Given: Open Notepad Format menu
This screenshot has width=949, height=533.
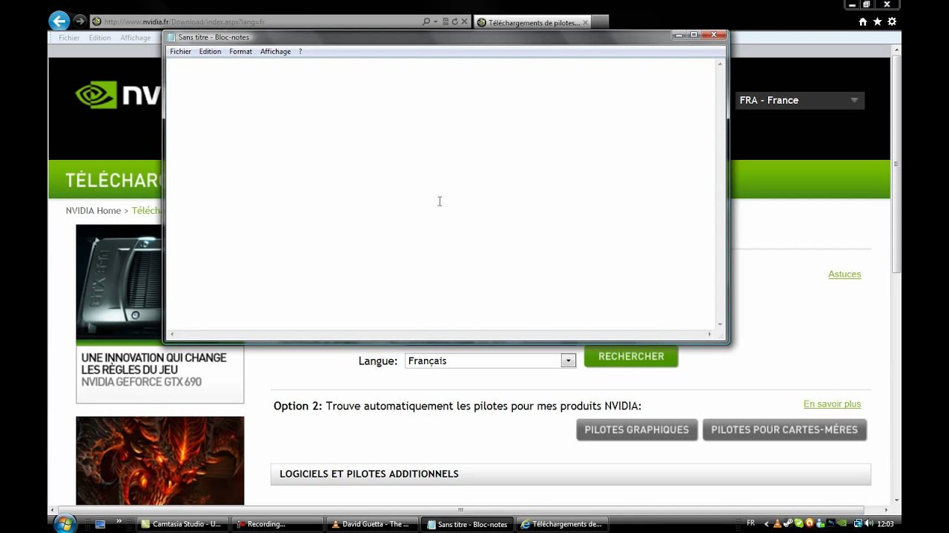Looking at the screenshot, I should (x=240, y=52).
